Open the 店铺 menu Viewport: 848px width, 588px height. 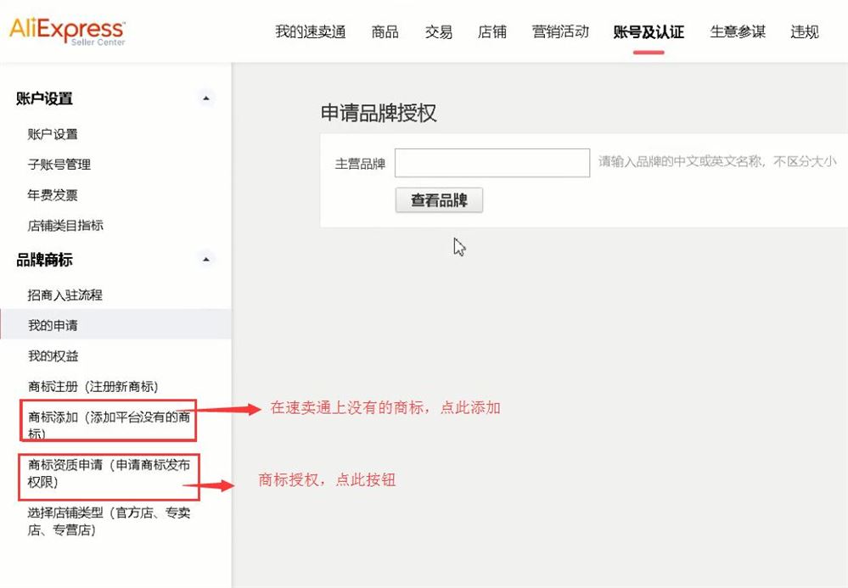[492, 32]
